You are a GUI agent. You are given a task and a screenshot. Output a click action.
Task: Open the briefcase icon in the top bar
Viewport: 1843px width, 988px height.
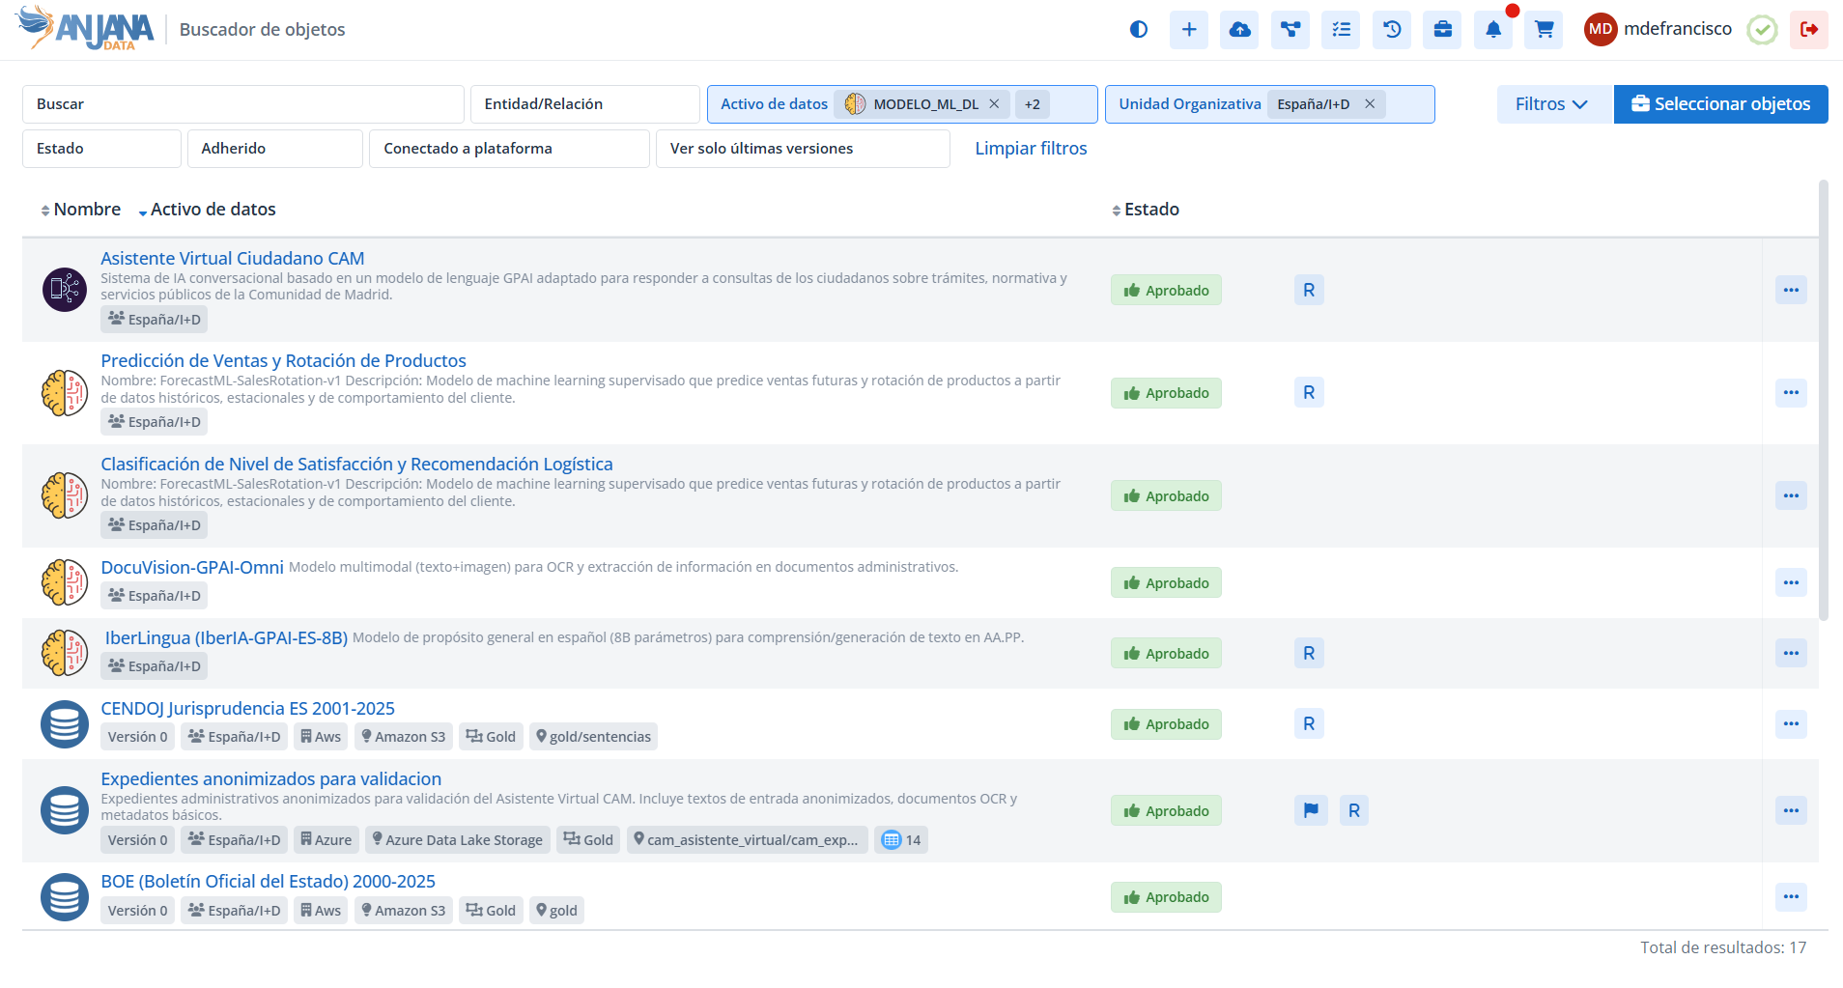point(1442,30)
